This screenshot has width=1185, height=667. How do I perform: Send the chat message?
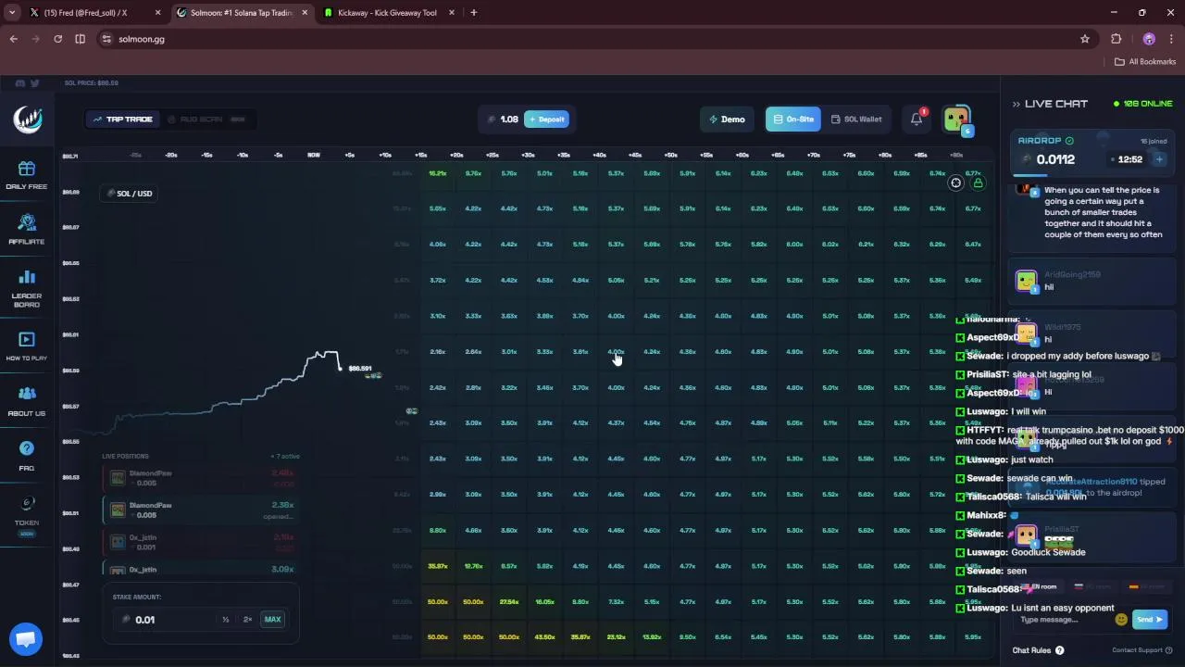pos(1149,620)
